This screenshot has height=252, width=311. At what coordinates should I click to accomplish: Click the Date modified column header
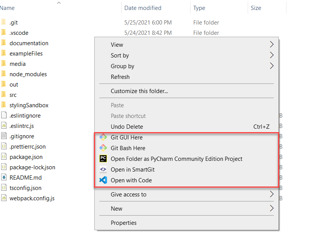143,8
